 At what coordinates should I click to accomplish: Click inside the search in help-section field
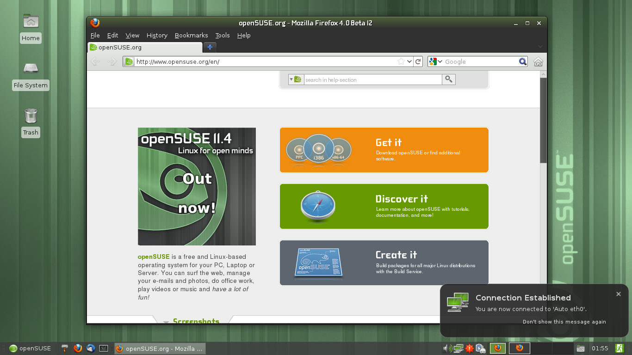(372, 80)
